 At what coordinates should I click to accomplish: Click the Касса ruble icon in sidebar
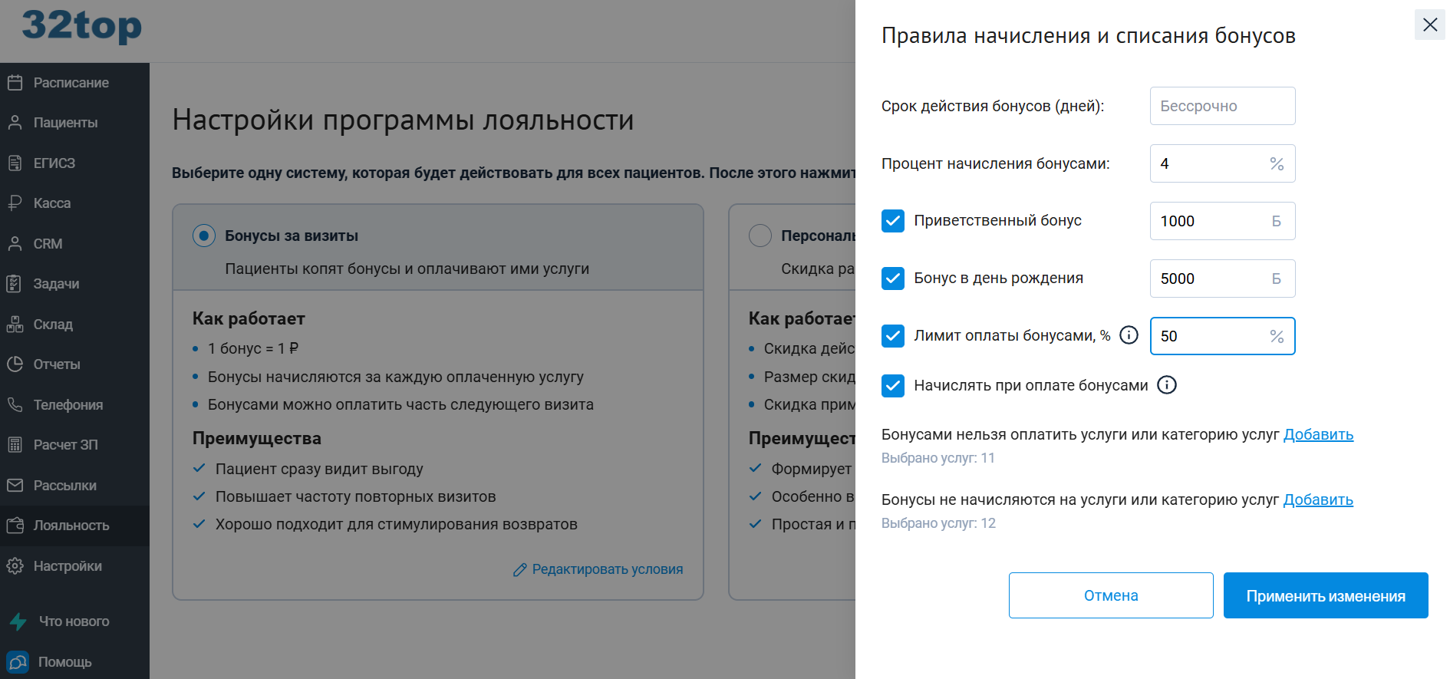pos(15,203)
